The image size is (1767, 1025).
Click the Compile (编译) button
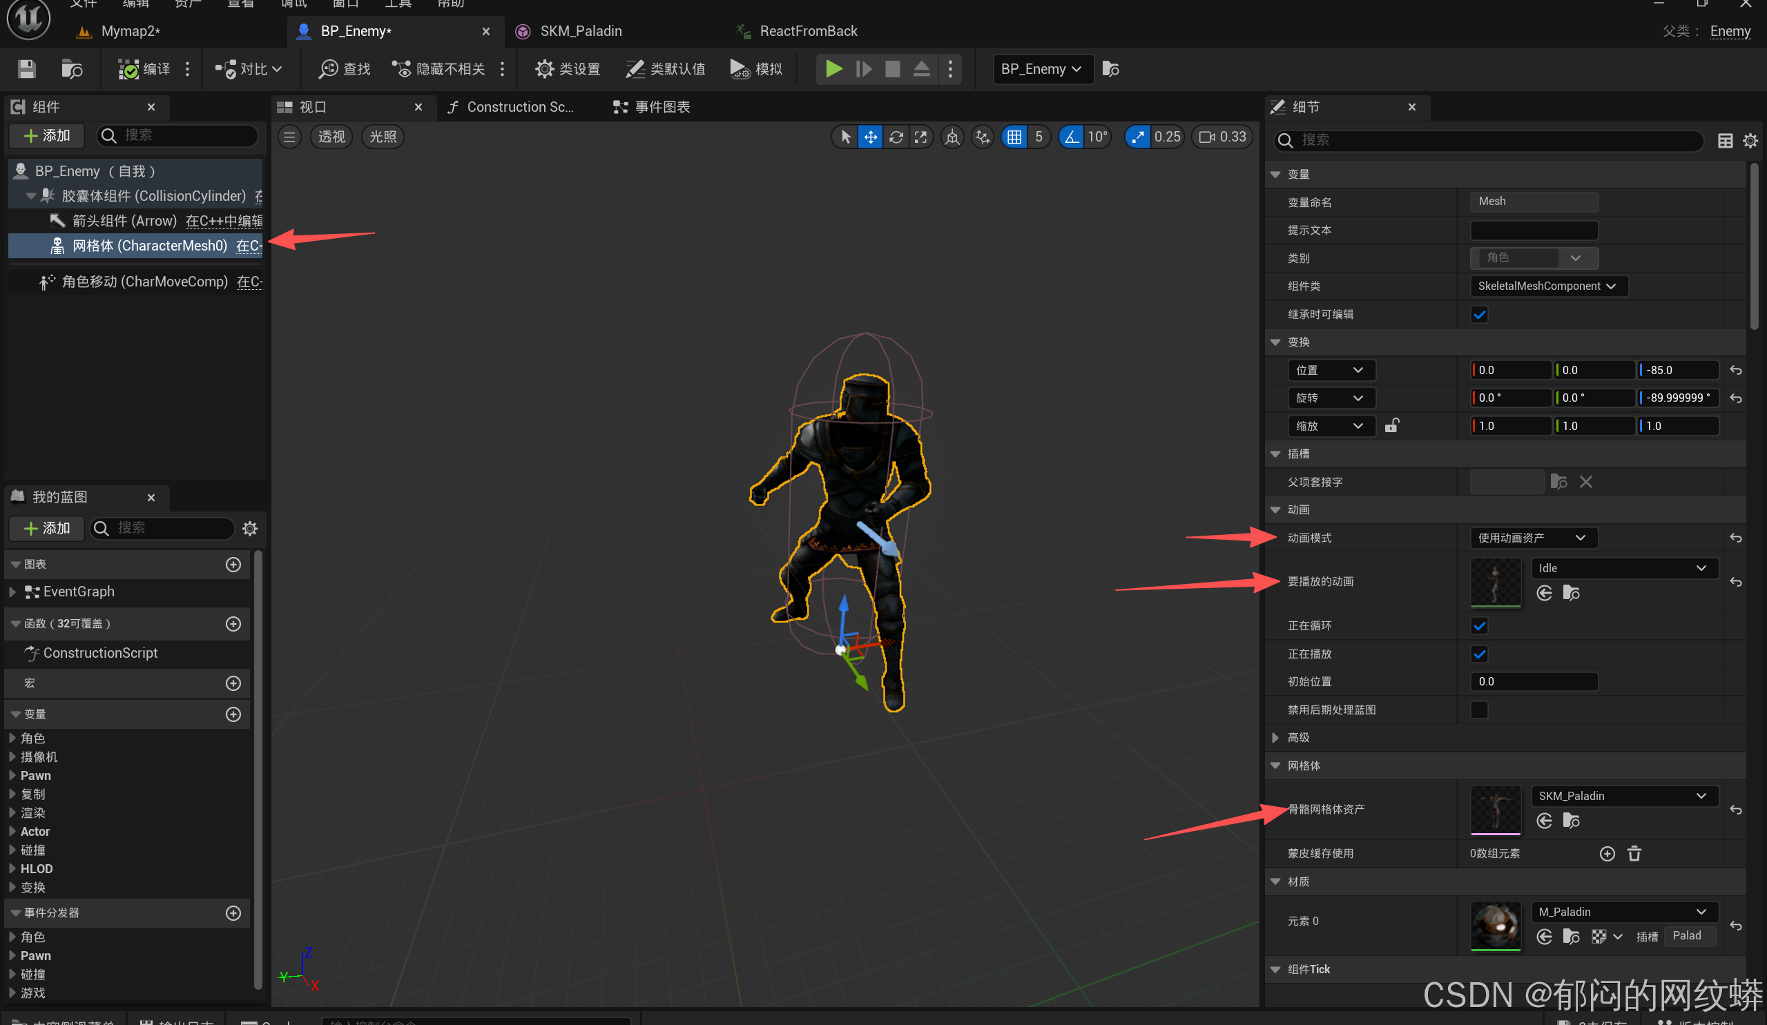(144, 69)
